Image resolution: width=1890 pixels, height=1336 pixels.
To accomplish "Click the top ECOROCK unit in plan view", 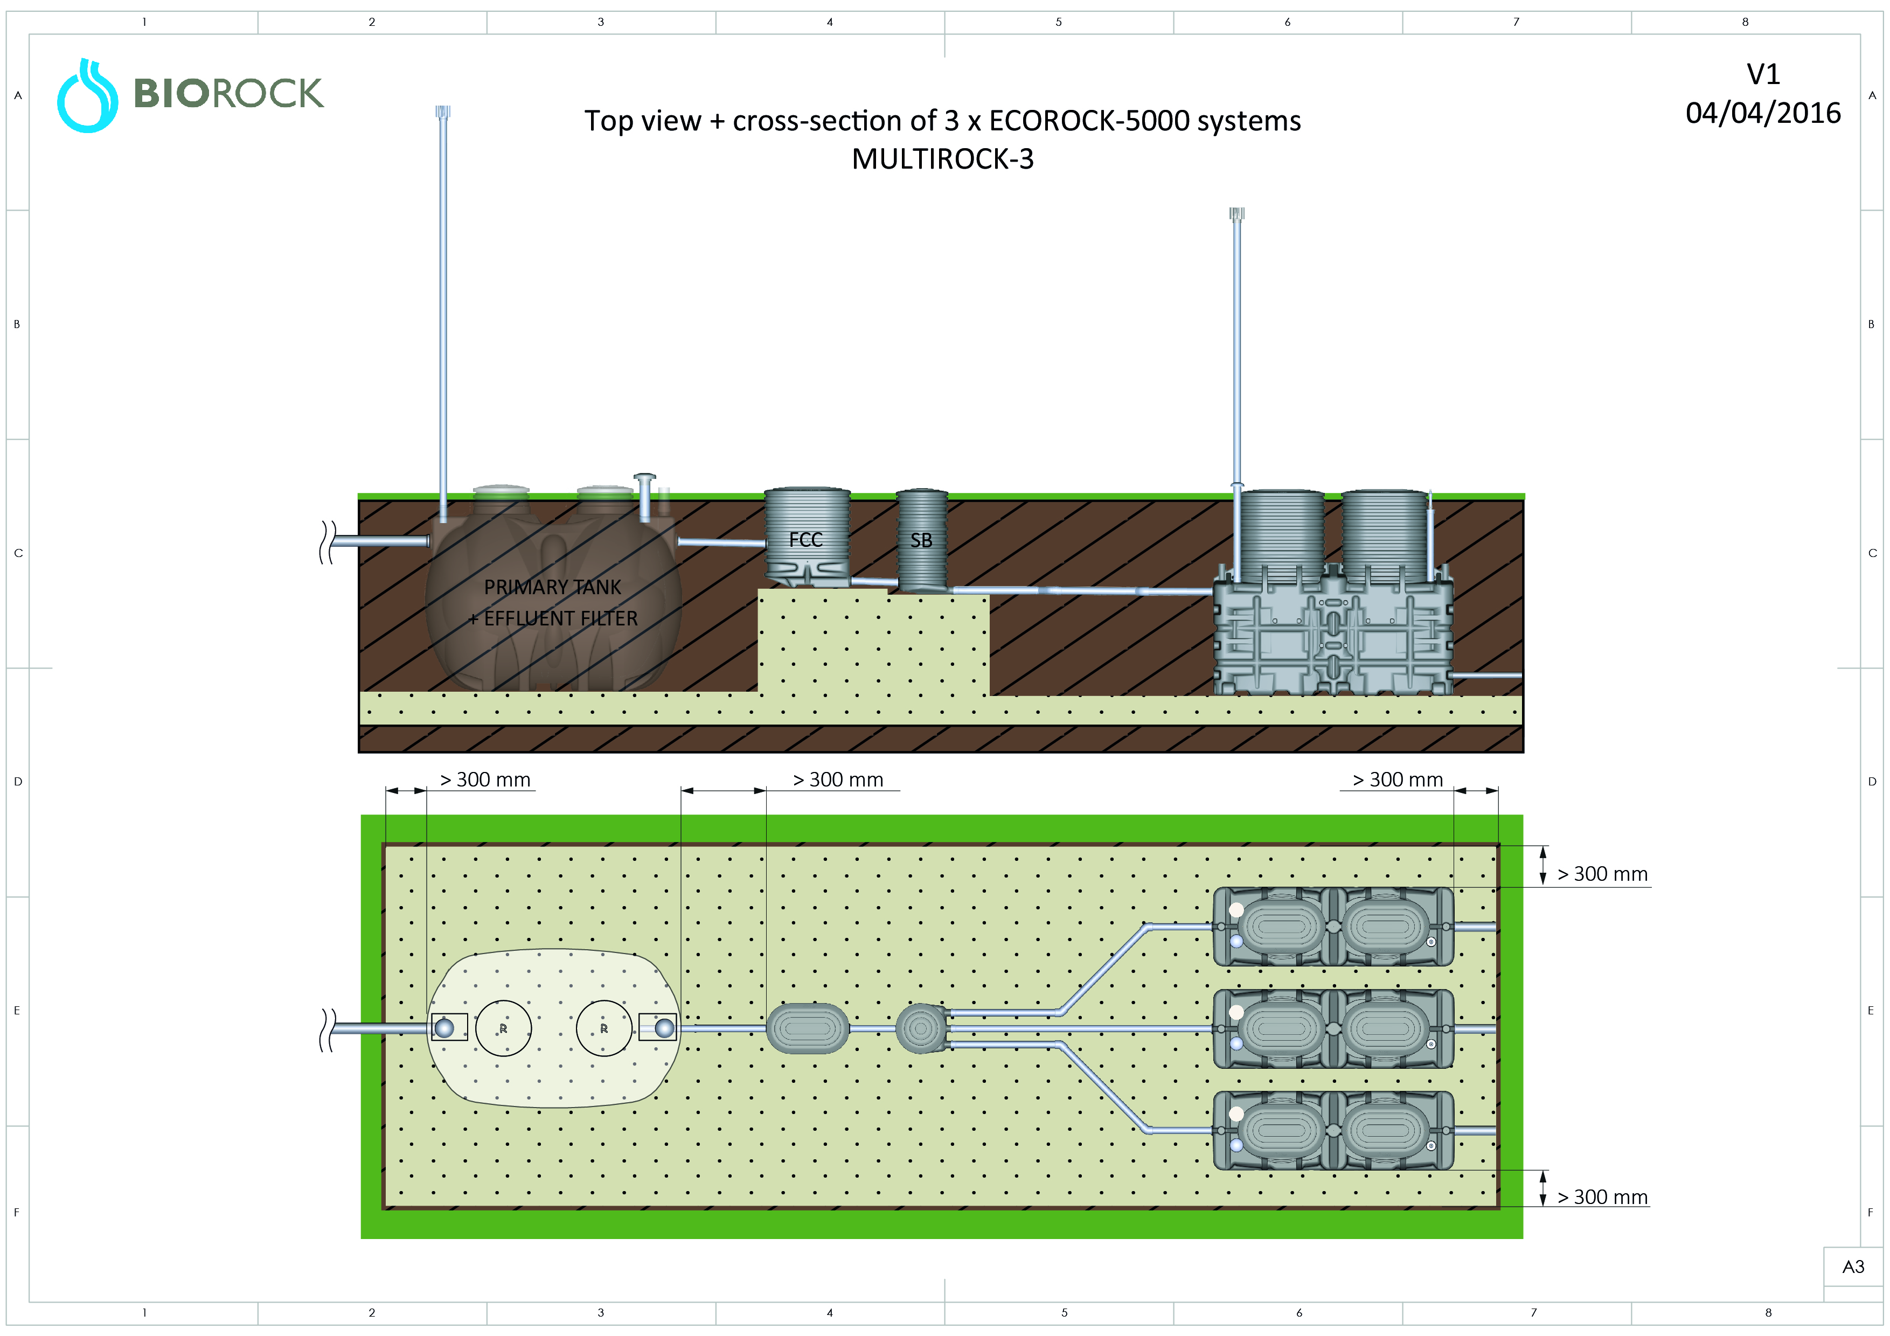I will 1333,926.
